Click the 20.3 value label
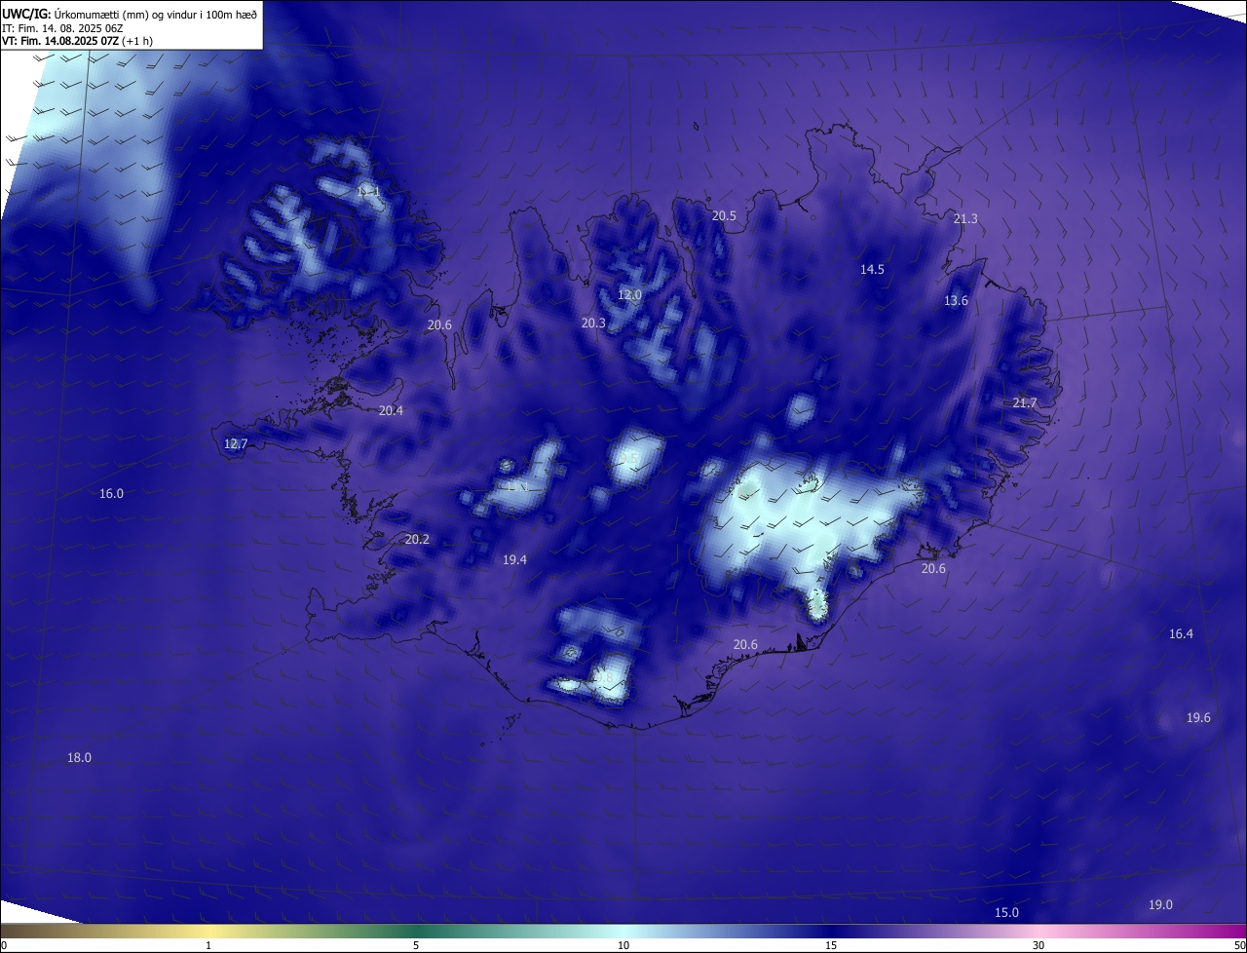Image resolution: width=1247 pixels, height=953 pixels. (x=593, y=324)
